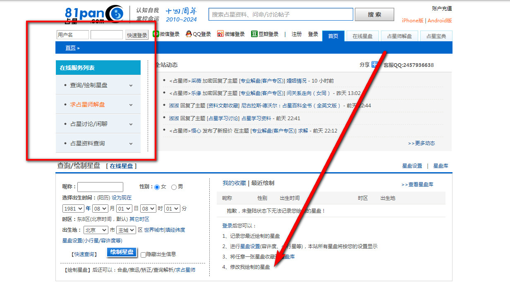Open the birthplace city dropdown showing 北京
This screenshot has width=510, height=282.
[96, 230]
